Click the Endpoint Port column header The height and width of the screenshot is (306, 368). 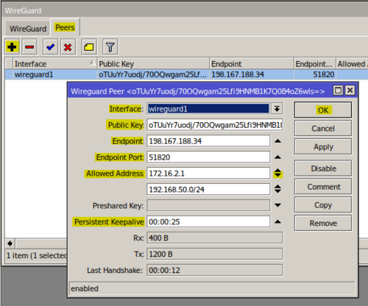315,64
